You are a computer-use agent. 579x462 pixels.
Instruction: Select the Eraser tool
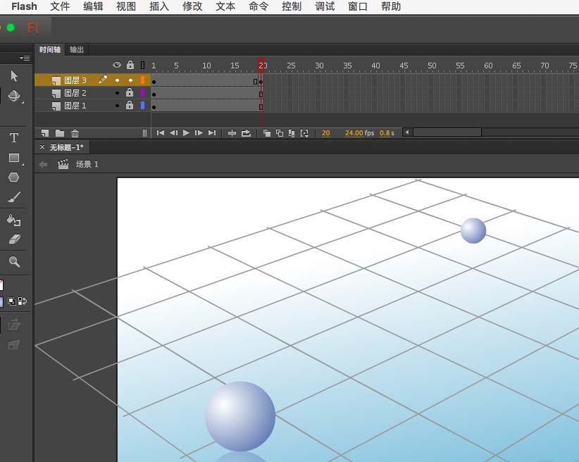tap(14, 239)
